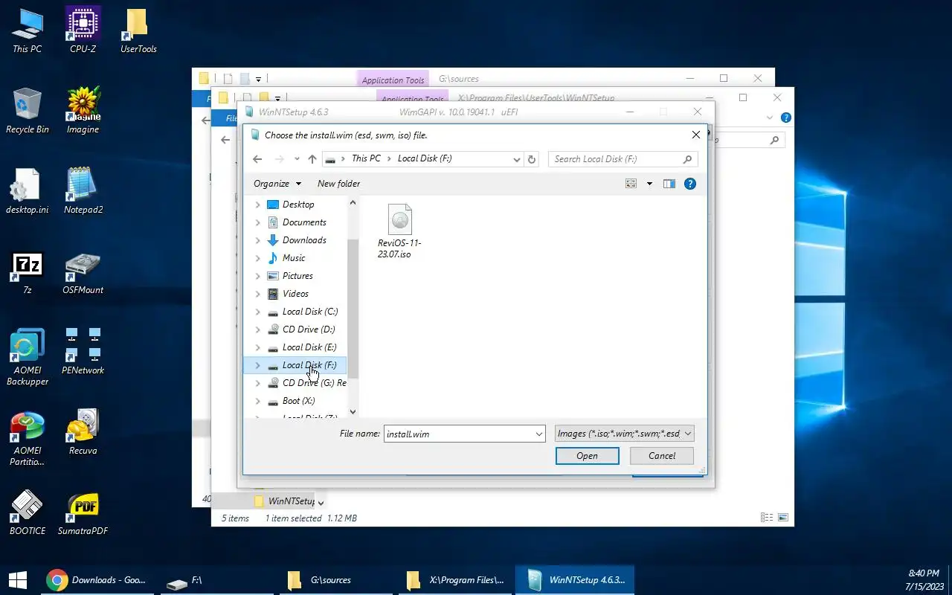
Task: Click WinNTSetup taskbar button
Action: pos(573,580)
